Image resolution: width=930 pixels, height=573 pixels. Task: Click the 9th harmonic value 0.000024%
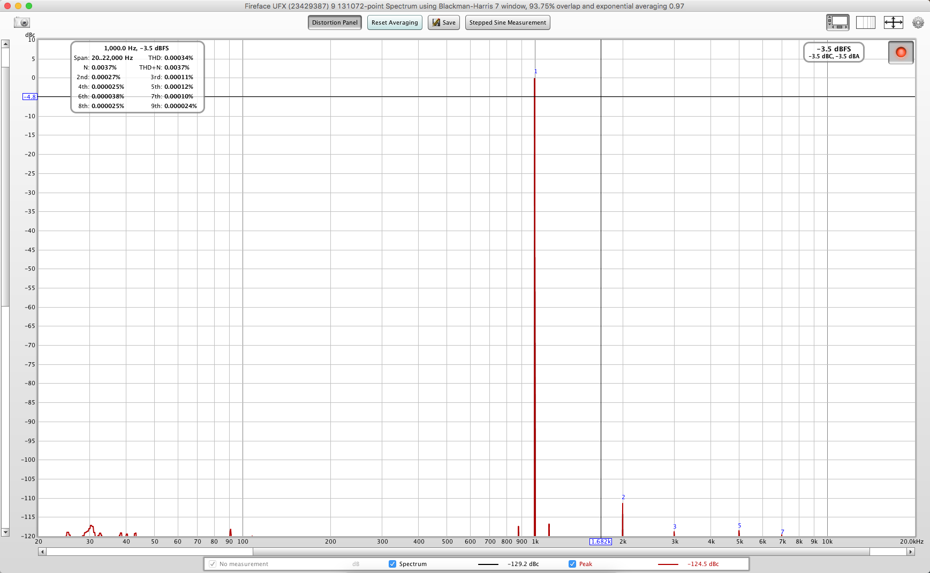pyautogui.click(x=180, y=106)
